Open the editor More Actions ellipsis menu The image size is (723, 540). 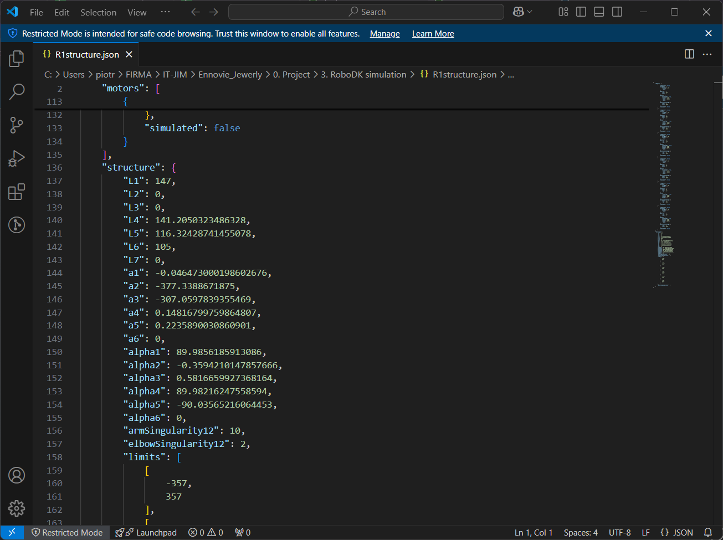[x=707, y=54]
